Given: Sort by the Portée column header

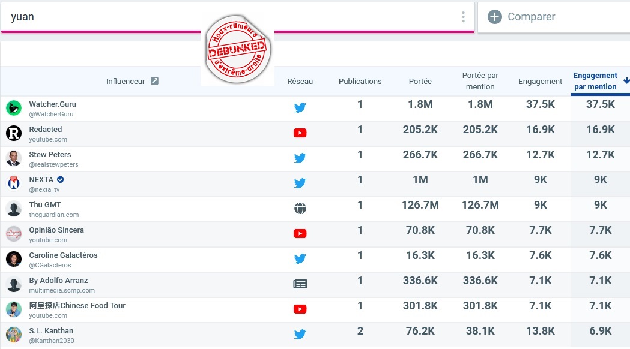Looking at the screenshot, I should tap(420, 81).
